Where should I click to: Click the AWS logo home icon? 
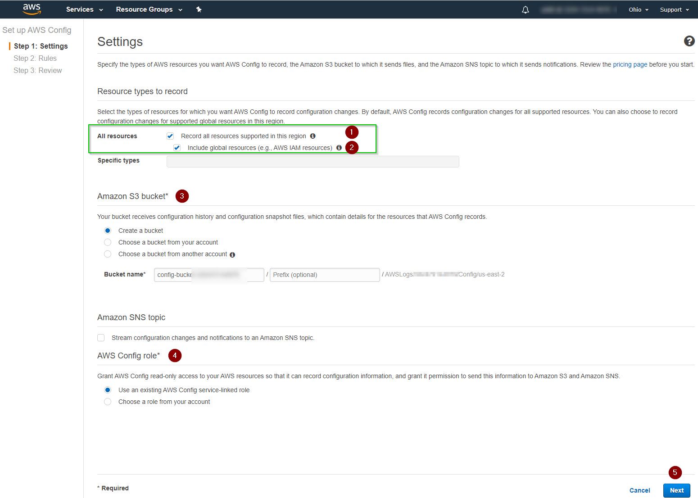(x=32, y=9)
